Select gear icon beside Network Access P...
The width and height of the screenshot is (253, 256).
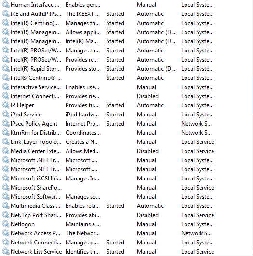point(6,233)
